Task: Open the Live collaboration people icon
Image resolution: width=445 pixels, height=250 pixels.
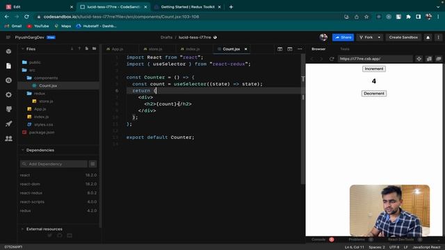Action: (8, 138)
